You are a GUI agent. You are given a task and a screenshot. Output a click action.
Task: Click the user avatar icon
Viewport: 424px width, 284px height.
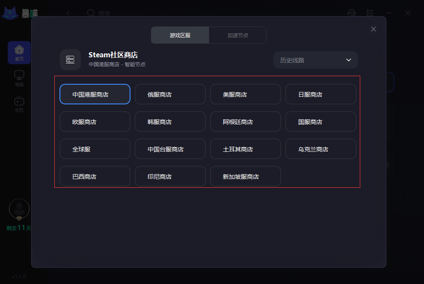[x=19, y=209]
